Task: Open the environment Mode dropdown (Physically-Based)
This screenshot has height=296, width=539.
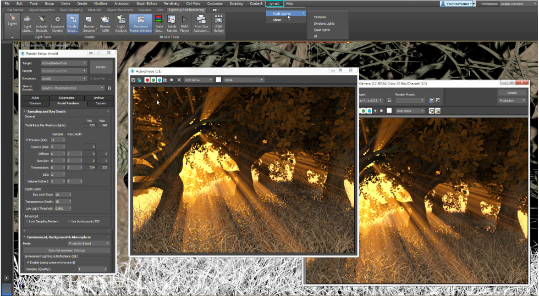Action: click(x=89, y=243)
